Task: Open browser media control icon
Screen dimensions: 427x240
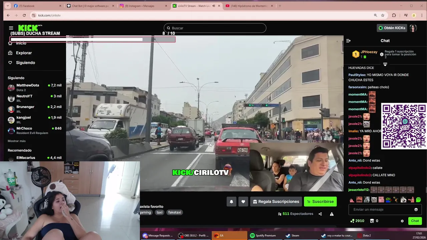Action: coord(406,15)
